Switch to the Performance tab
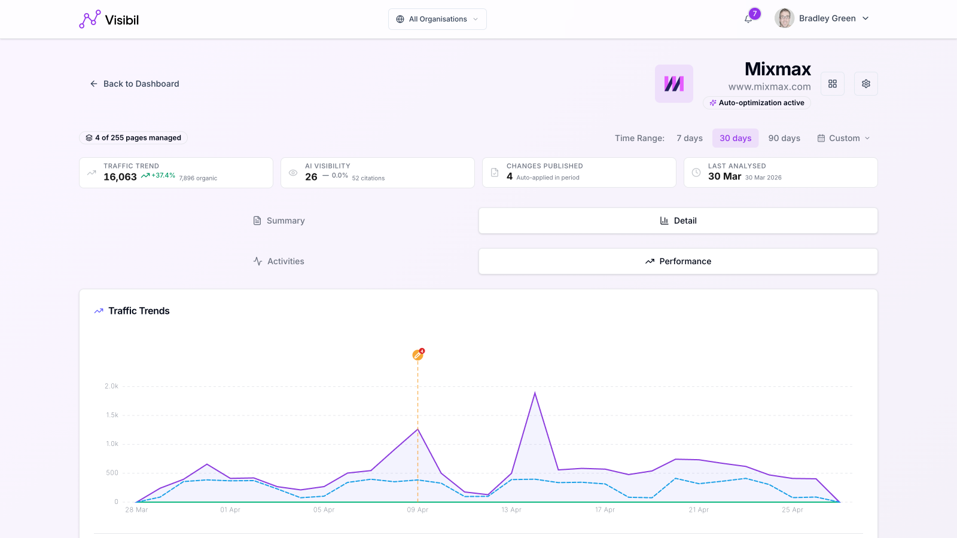957x538 pixels. 678,261
